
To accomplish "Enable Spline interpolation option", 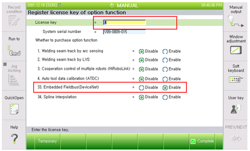I will 165,97.
